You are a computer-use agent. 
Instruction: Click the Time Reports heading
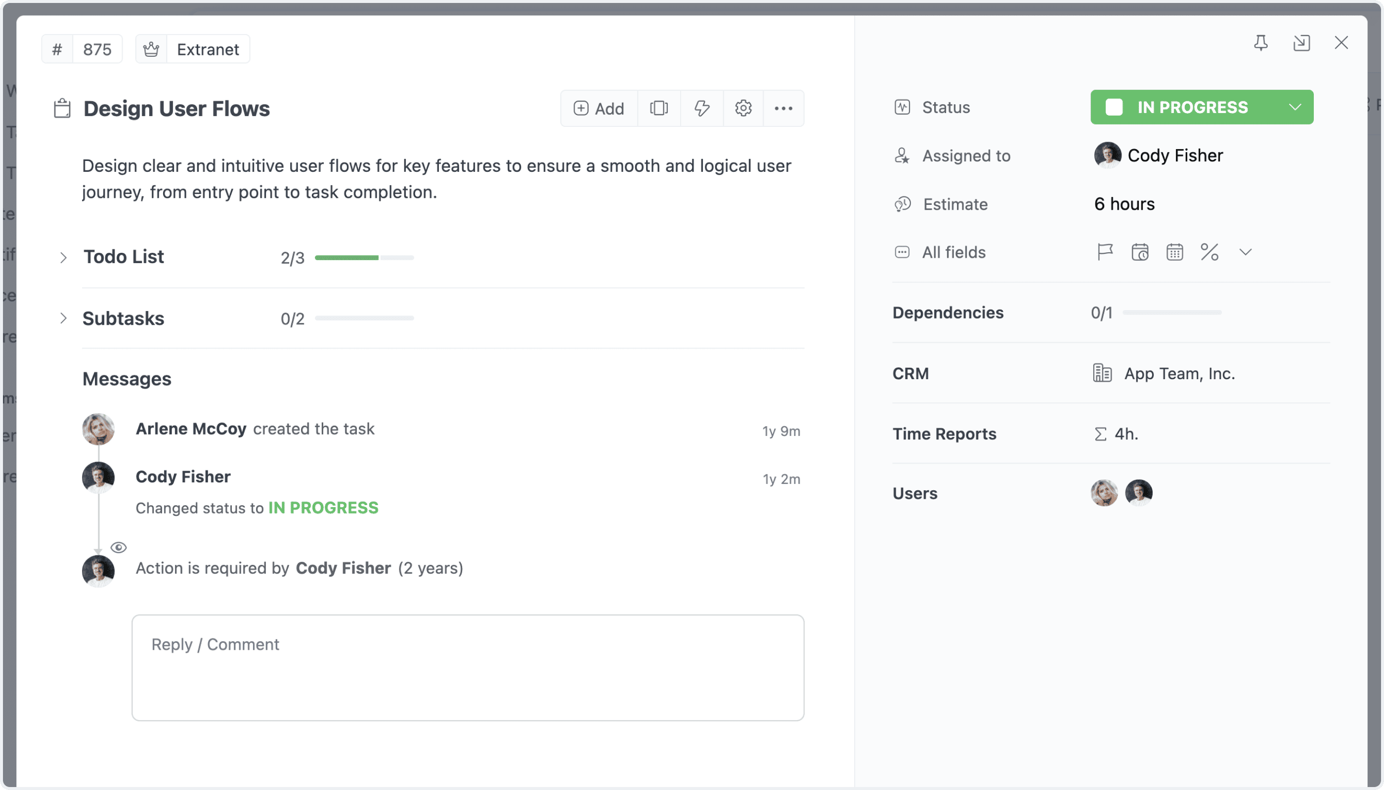tap(944, 434)
